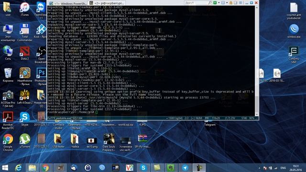Click the active console list toolbar icon
The height and width of the screenshot is (172, 306).
click(x=223, y=3)
